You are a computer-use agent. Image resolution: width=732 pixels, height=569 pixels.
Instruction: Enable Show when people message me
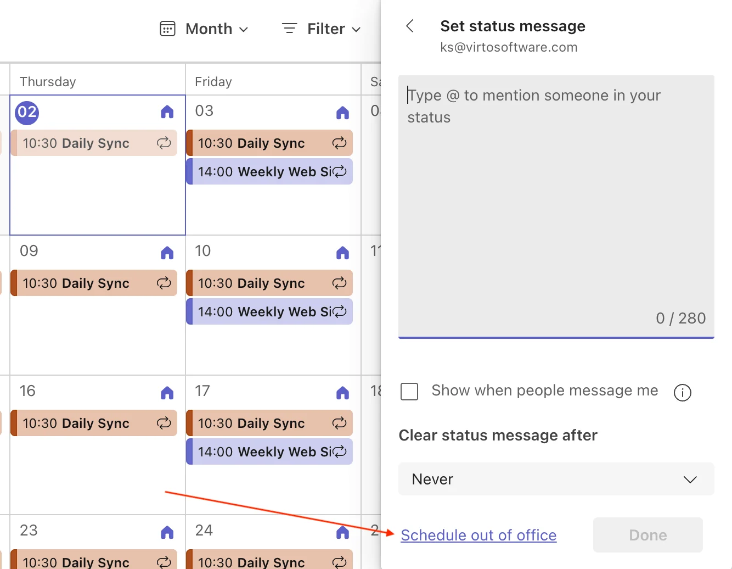click(x=409, y=392)
